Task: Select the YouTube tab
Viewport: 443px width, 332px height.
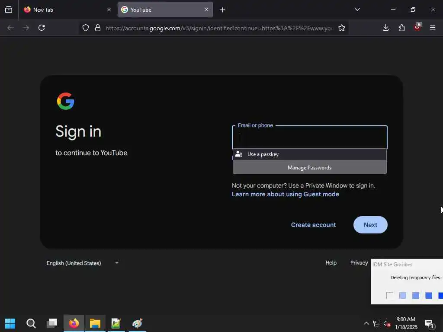Action: (165, 10)
